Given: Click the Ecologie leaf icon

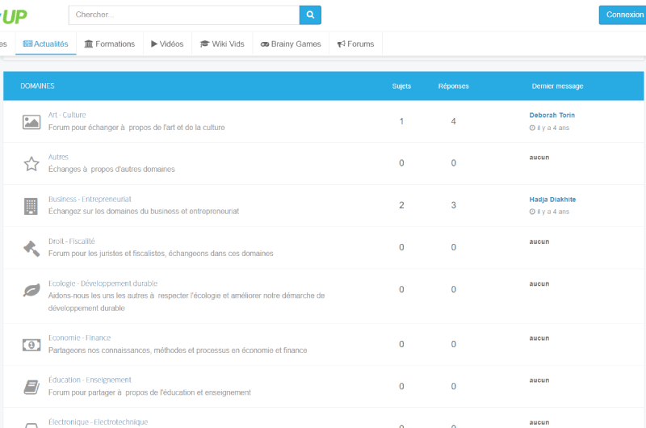Looking at the screenshot, I should point(31,291).
